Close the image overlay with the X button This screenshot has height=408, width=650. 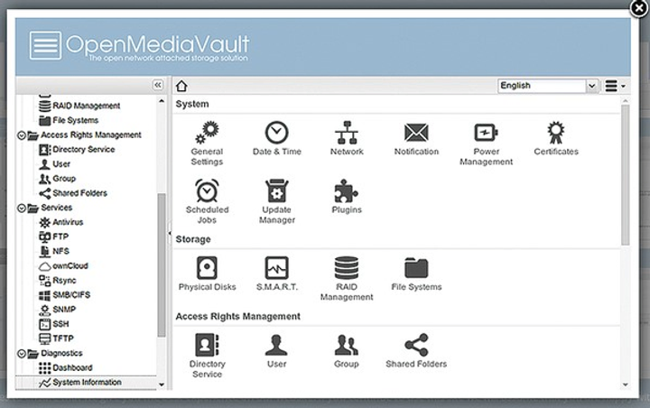(639, 8)
